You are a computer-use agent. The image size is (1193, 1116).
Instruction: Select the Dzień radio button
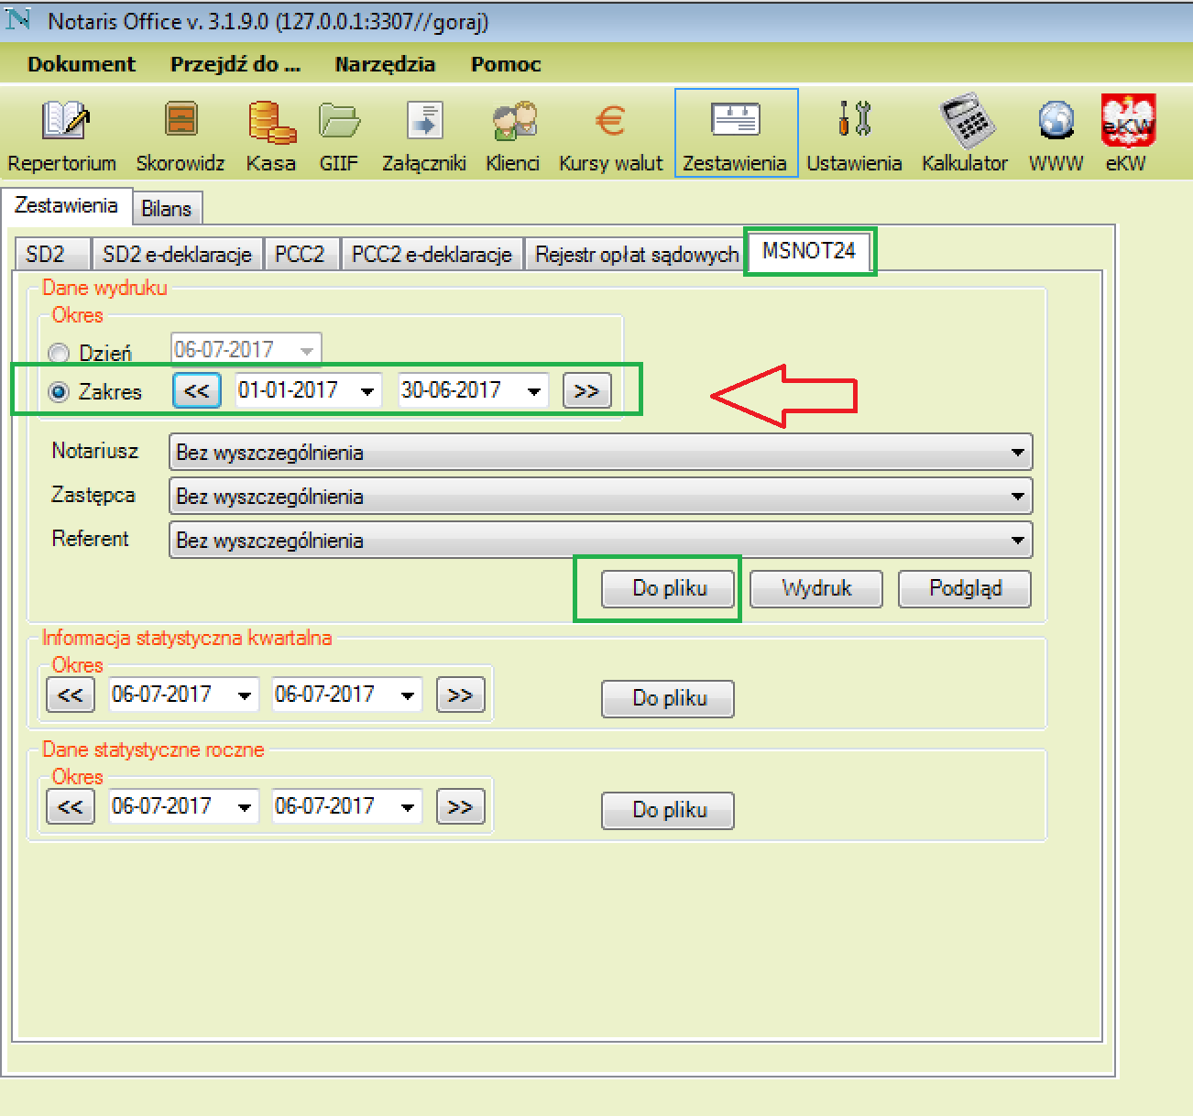click(59, 354)
